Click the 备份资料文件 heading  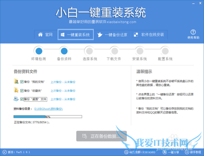pos(25,71)
